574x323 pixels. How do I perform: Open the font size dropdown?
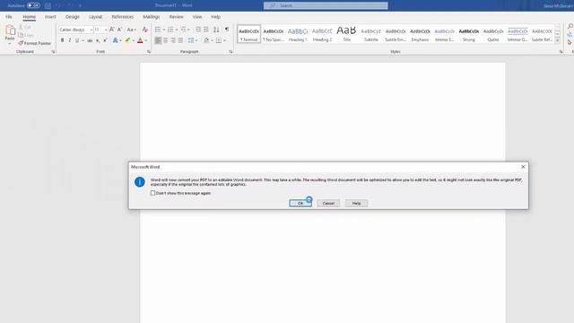(x=106, y=30)
